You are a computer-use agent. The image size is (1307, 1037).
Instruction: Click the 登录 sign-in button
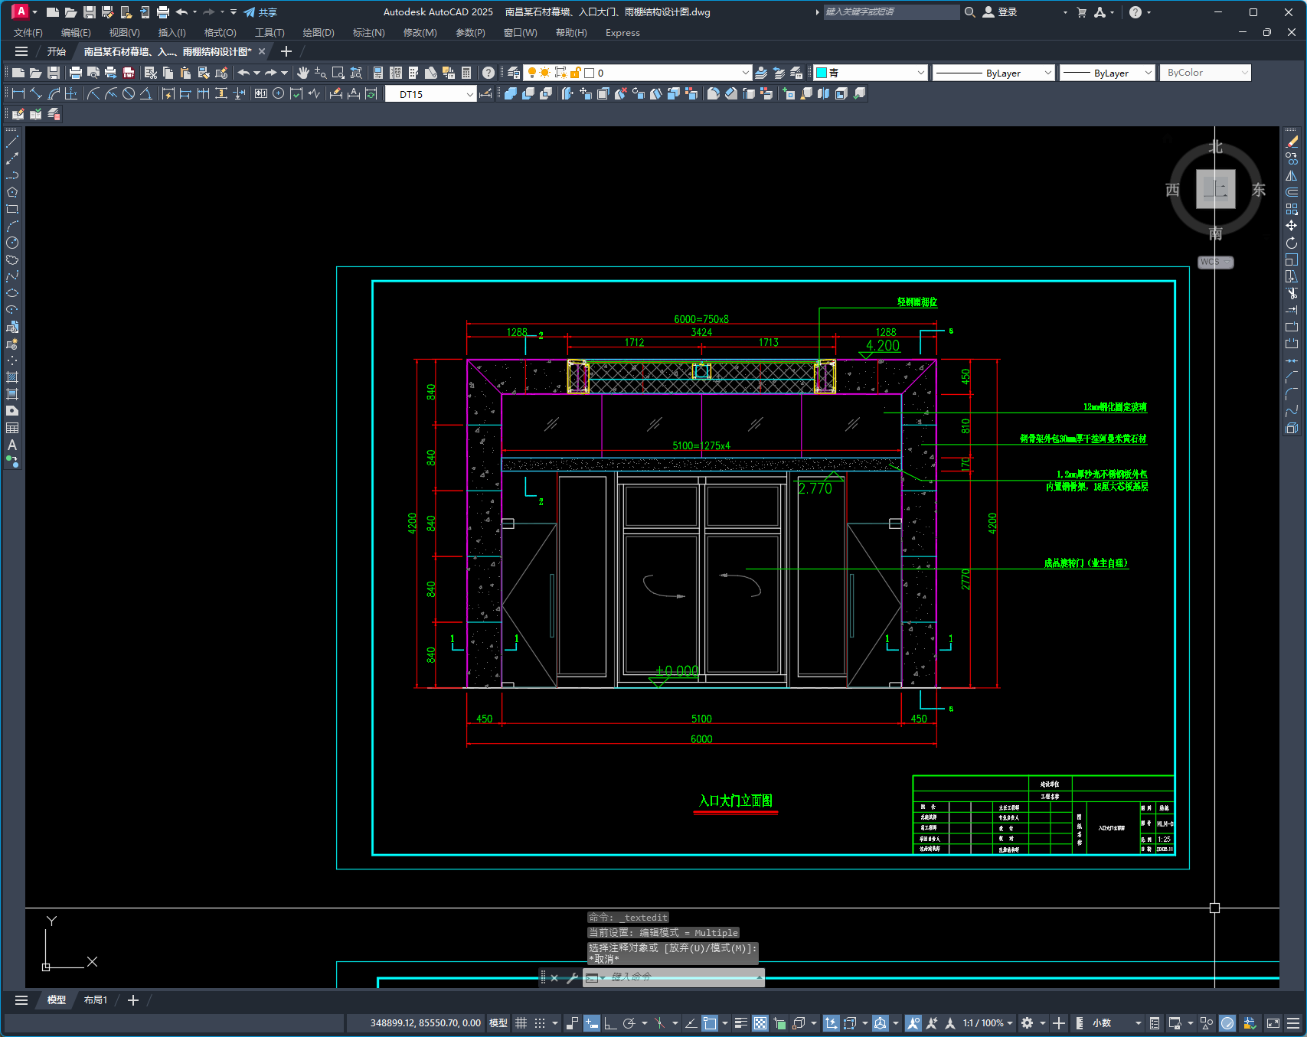1000,12
